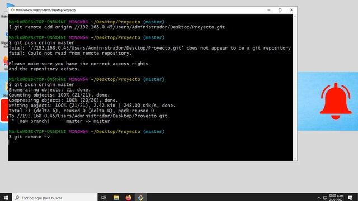Screen dimensions: 358x201
Task: Click the 'To //192.168.0.45/Users' output line
Action: [x=88, y=116]
